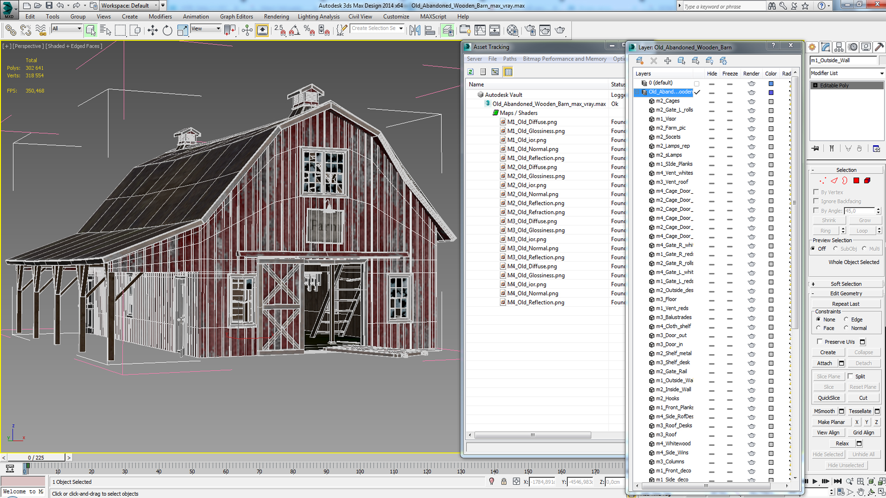Click the Repeat Last button

(845, 304)
